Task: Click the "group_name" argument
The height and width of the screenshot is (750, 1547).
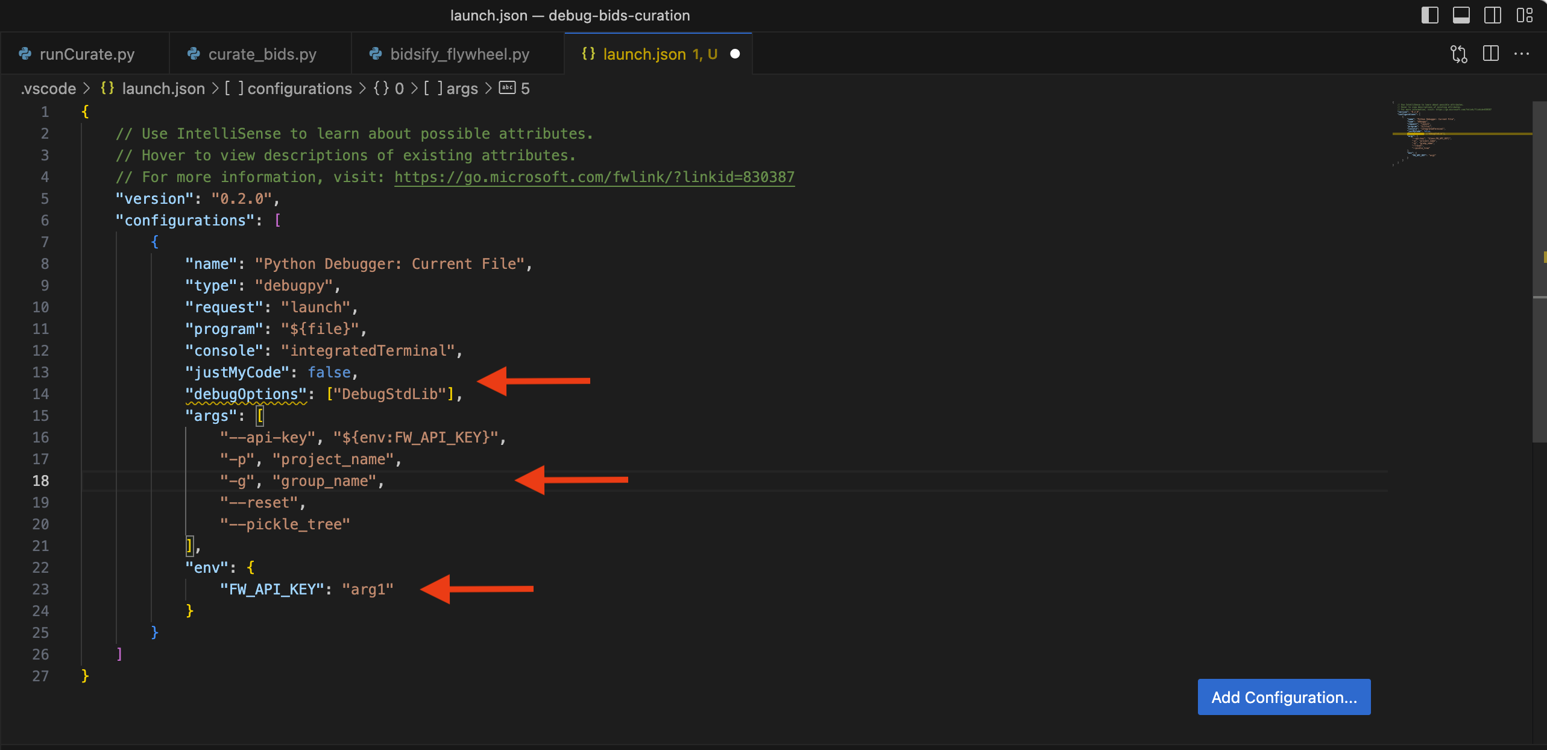Action: click(x=324, y=481)
